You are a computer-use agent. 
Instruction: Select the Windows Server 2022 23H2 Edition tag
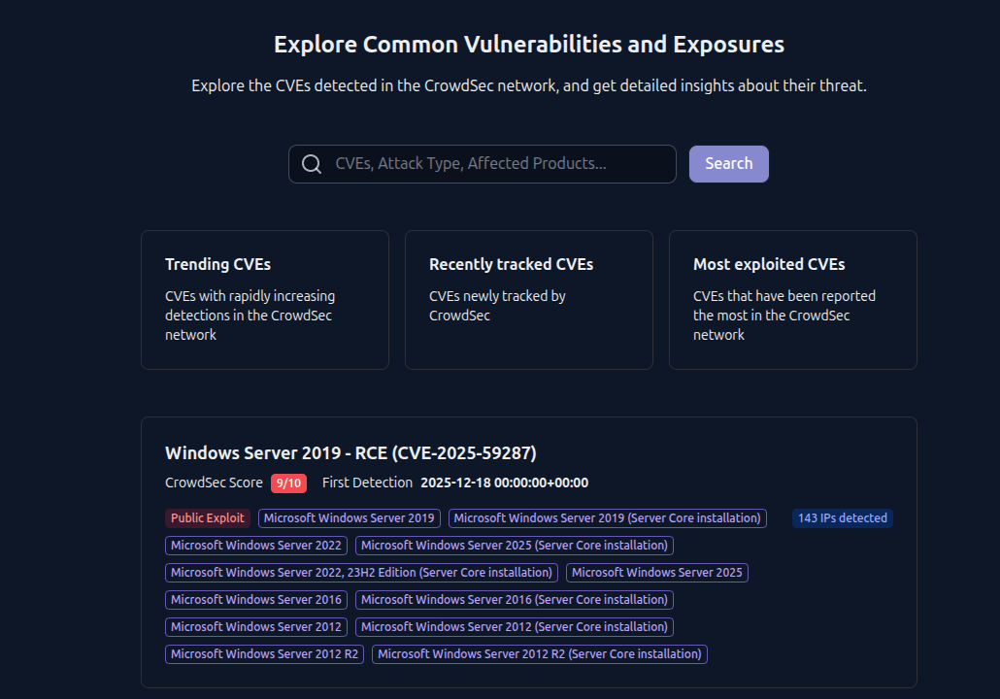pos(358,572)
